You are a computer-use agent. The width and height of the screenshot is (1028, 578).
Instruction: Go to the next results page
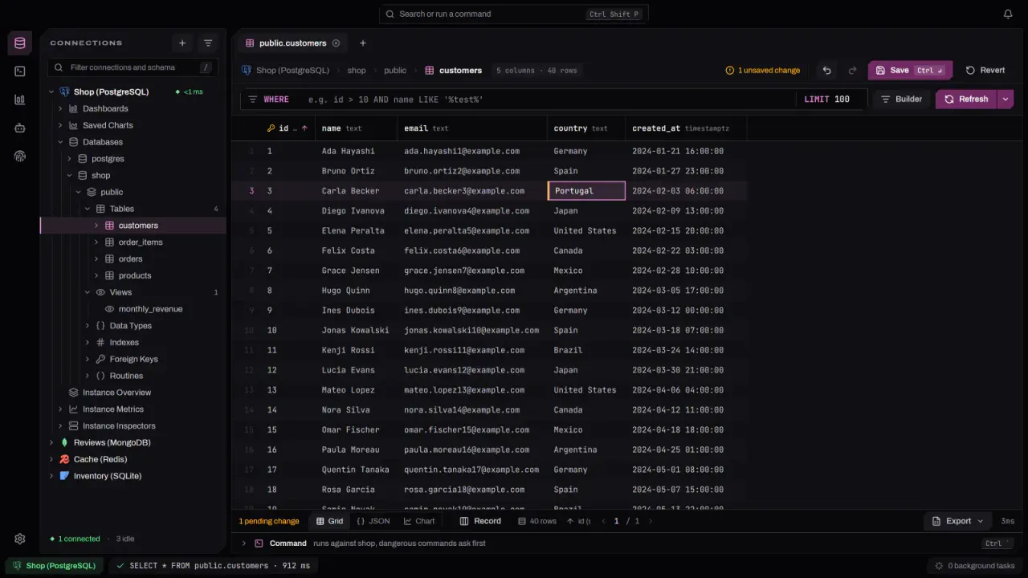click(x=650, y=521)
